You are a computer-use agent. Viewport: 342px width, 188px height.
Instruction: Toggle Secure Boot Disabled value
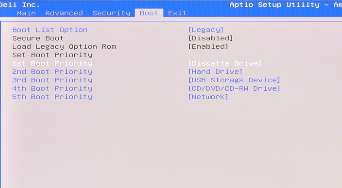[x=211, y=38]
